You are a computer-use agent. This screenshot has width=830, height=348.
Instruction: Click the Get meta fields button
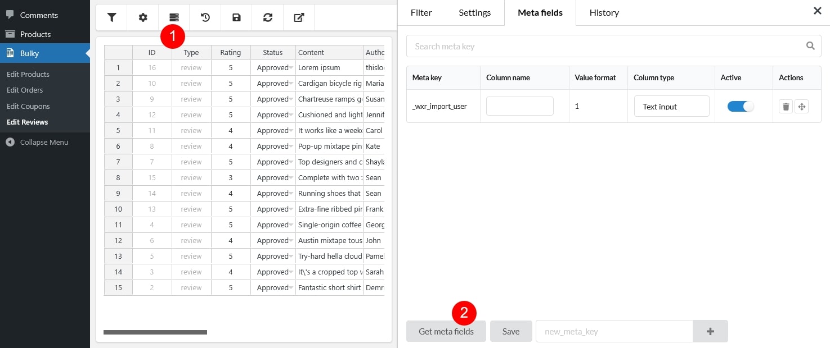tap(446, 331)
